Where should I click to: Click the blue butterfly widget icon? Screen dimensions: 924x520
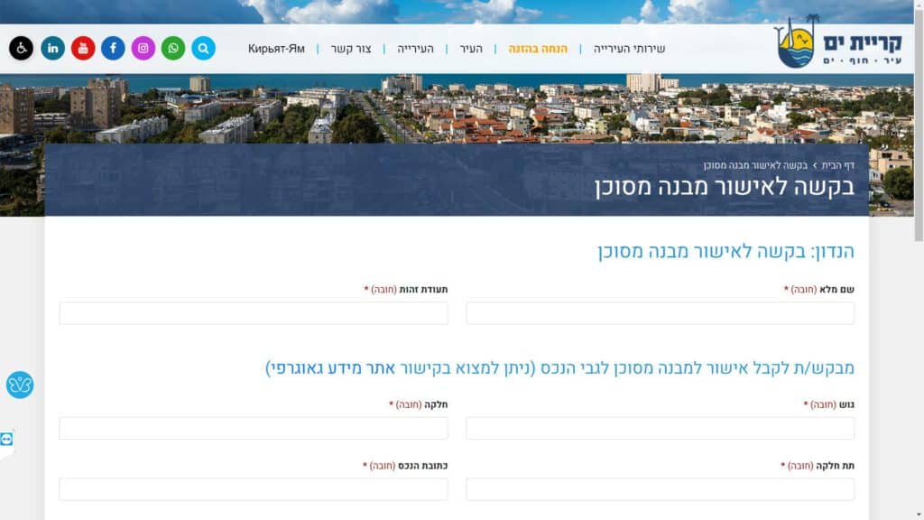[20, 385]
